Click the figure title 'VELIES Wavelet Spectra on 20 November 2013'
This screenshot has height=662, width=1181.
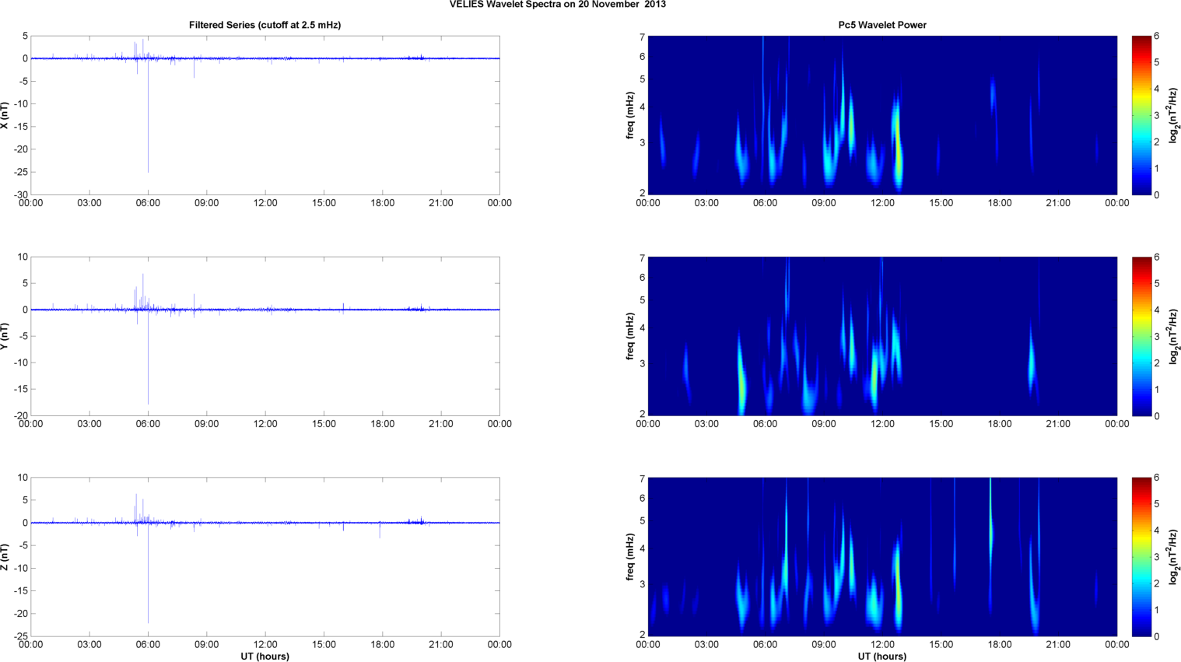tap(557, 5)
